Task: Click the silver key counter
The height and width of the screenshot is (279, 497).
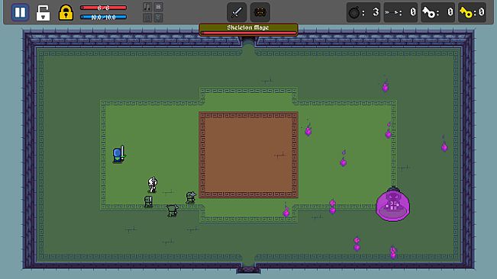Action: click(437, 12)
